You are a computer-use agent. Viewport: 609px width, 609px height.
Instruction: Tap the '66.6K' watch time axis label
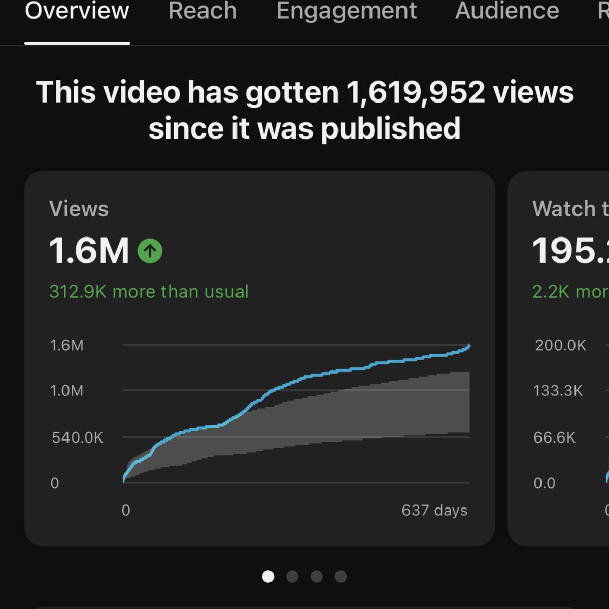(554, 437)
